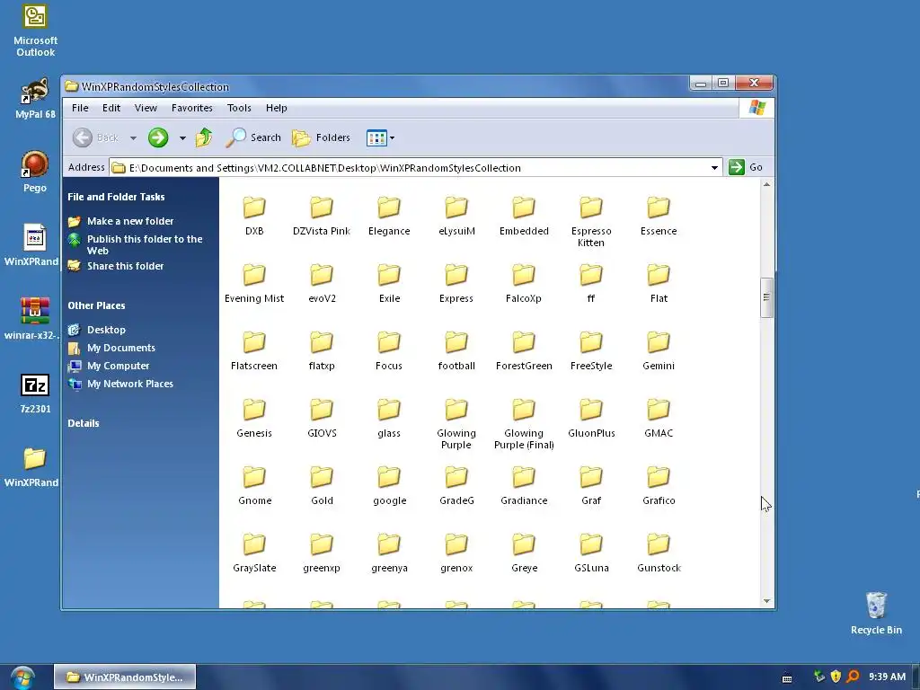Open the View menu
The image size is (920, 690).
click(x=146, y=108)
